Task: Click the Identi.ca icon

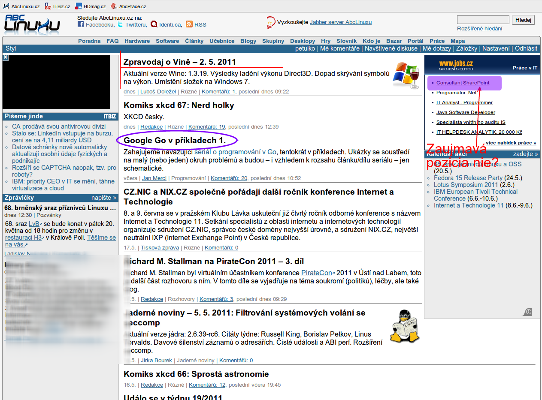Action: tap(154, 24)
